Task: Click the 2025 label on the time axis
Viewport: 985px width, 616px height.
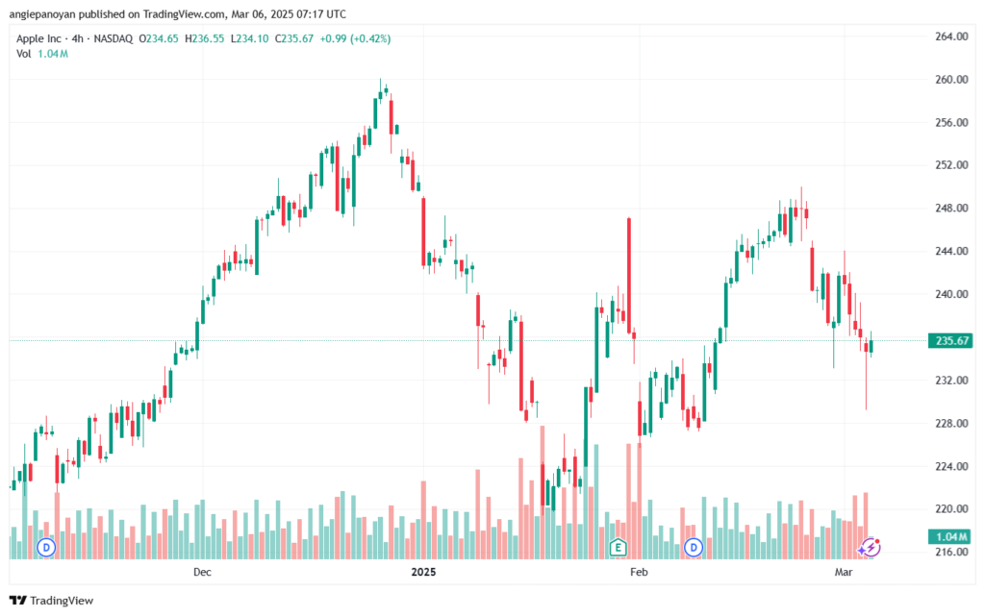Action: 423,572
